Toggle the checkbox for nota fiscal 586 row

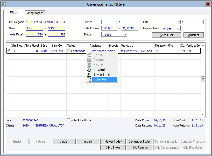(x=9, y=51)
